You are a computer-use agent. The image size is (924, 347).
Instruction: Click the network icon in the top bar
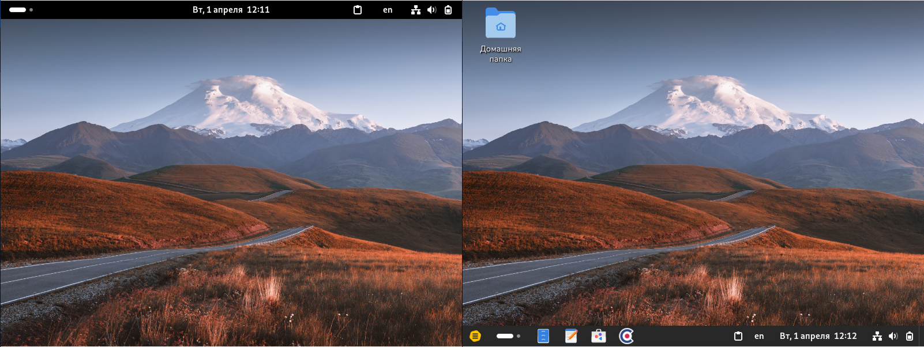click(x=416, y=10)
